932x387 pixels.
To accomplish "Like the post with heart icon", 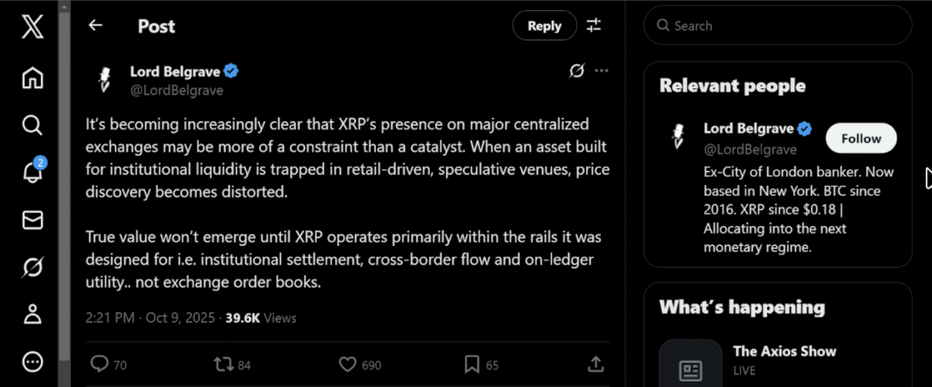I will tap(347, 364).
